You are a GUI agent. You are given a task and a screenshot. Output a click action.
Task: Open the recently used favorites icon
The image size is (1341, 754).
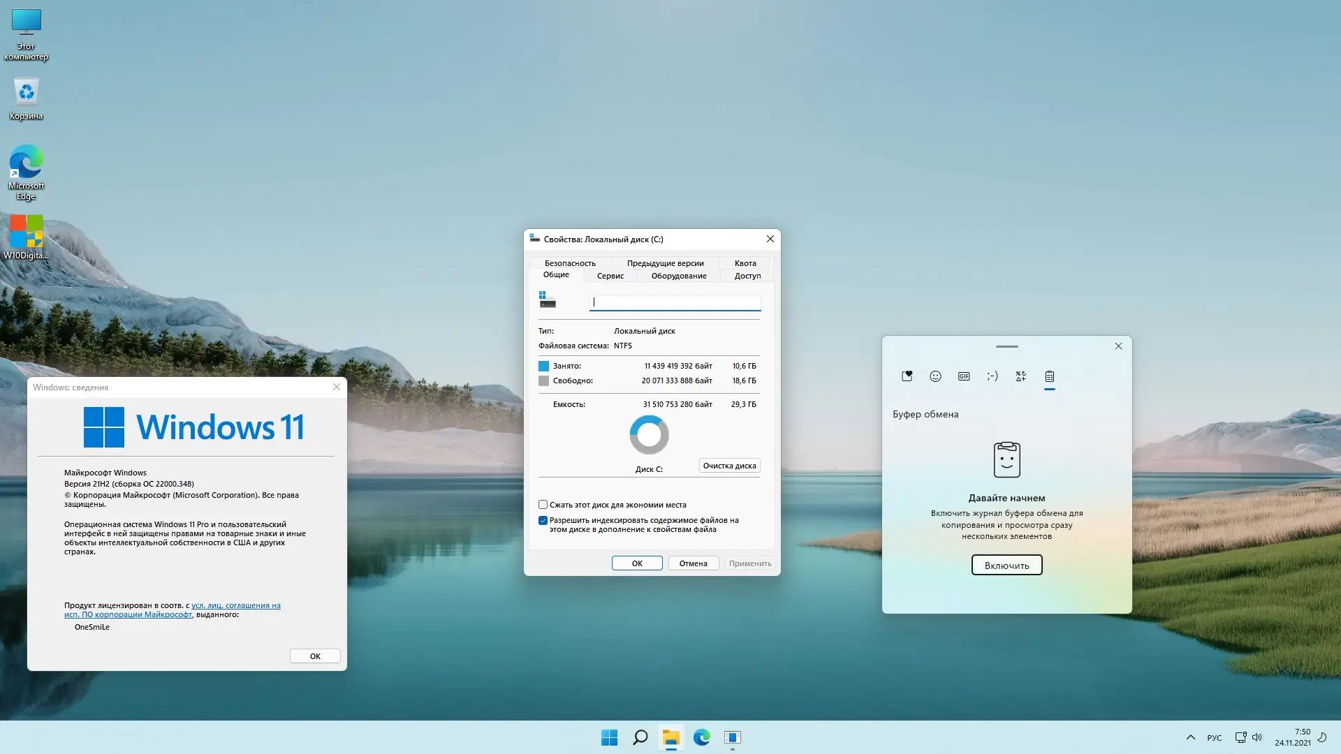(907, 376)
